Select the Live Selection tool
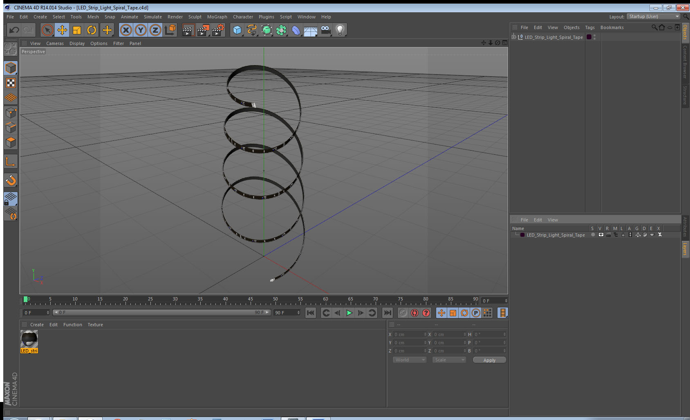The height and width of the screenshot is (420, 690). (47, 30)
